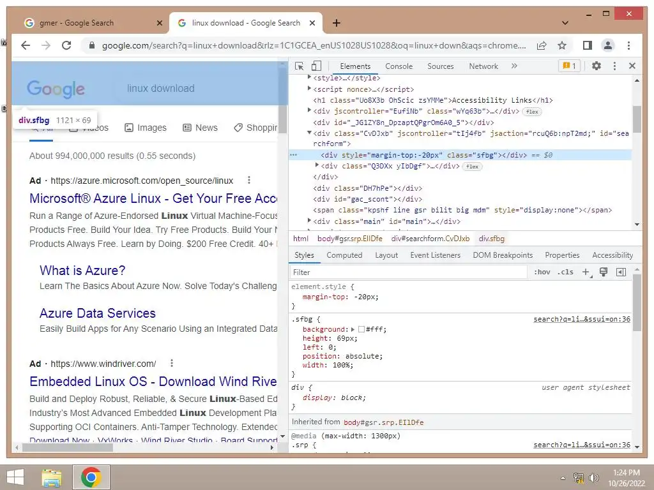Viewport: 654px width, 490px height.
Task: Click the styles Filter field
Action: coord(409,272)
